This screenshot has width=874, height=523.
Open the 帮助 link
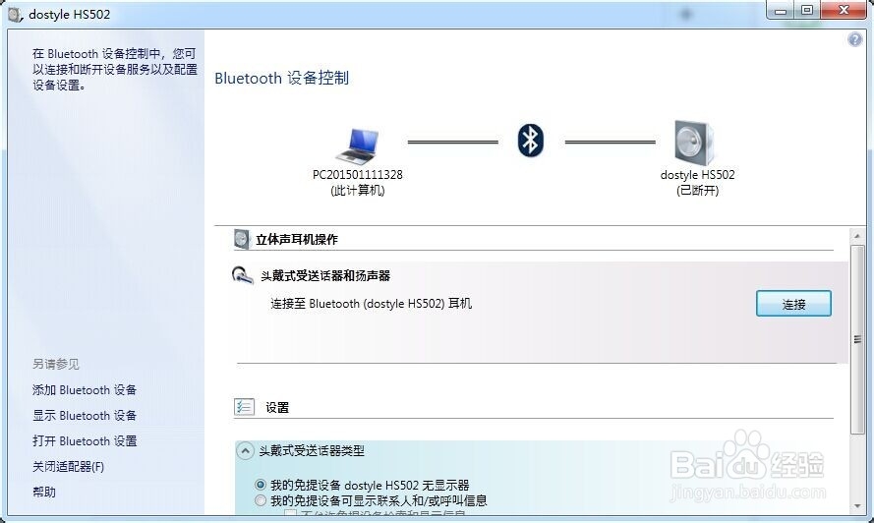[44, 492]
